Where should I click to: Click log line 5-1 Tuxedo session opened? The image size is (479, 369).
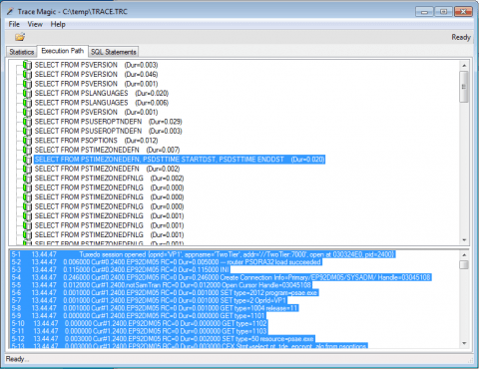point(203,254)
